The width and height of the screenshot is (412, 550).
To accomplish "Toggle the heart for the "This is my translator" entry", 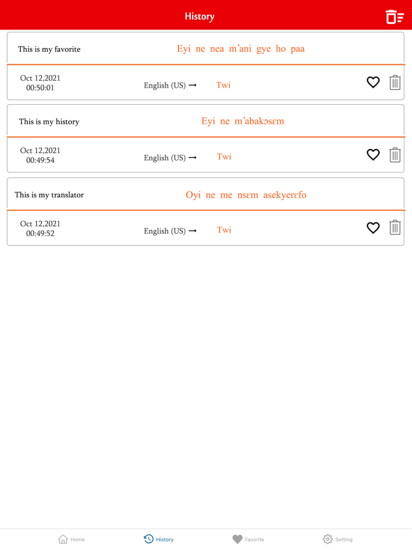I will (373, 228).
